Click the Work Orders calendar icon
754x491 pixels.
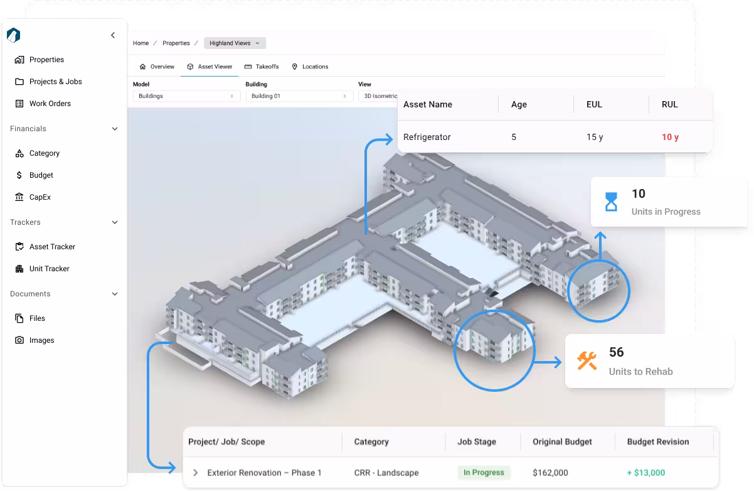point(19,104)
